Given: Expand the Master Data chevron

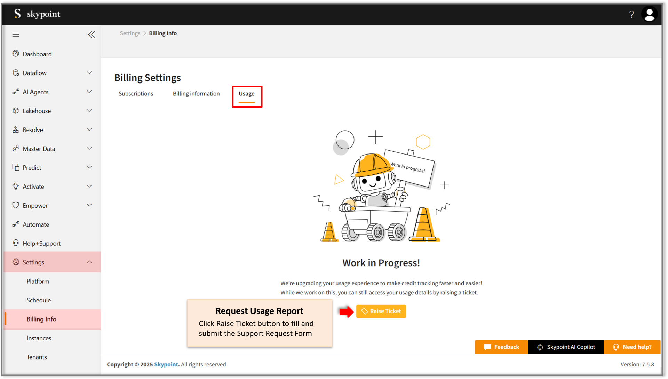Looking at the screenshot, I should [89, 149].
